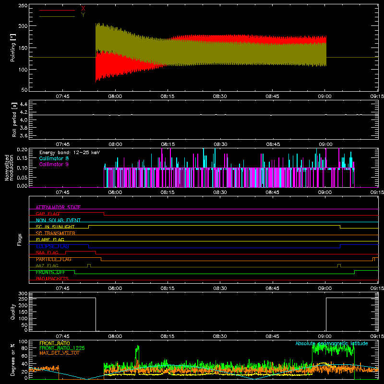Click the Collimator 9 legend entry

click(54, 164)
